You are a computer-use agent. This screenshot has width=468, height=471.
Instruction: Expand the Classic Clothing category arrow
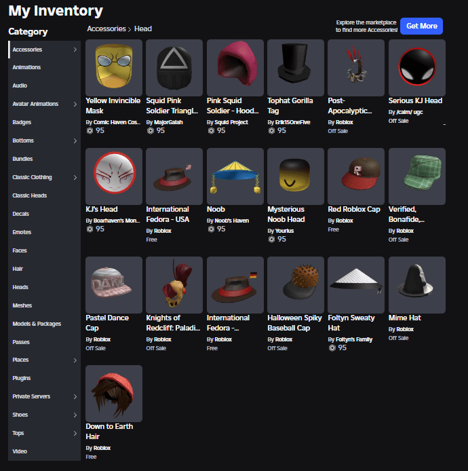[75, 178]
